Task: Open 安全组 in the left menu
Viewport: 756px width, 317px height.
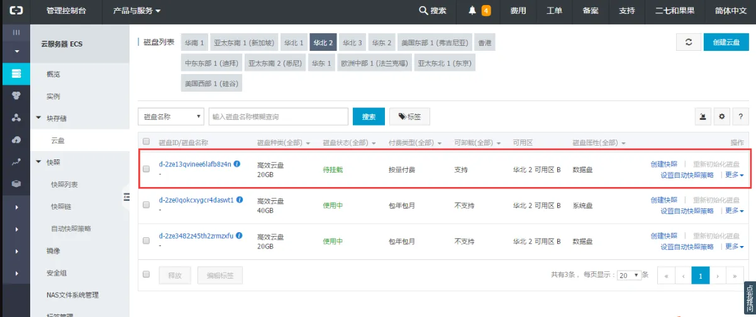Action: coord(57,273)
